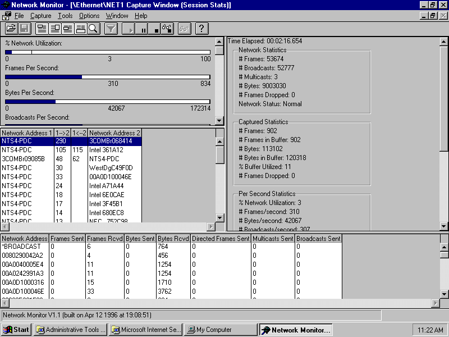
Task: Toggle the Total Statistics pane toolbar button
Action: pyautogui.click(x=54, y=29)
